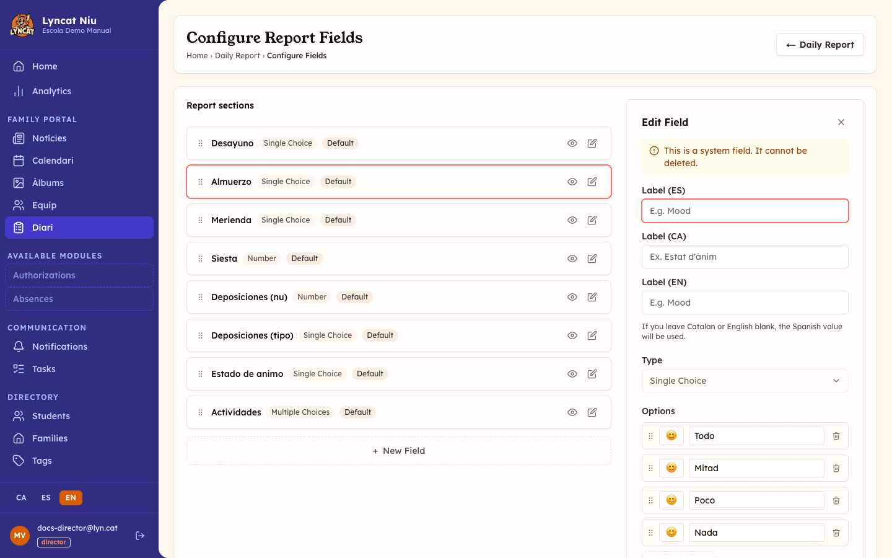Open the Type dropdown showing Single Choice
The height and width of the screenshot is (558, 892).
point(745,381)
